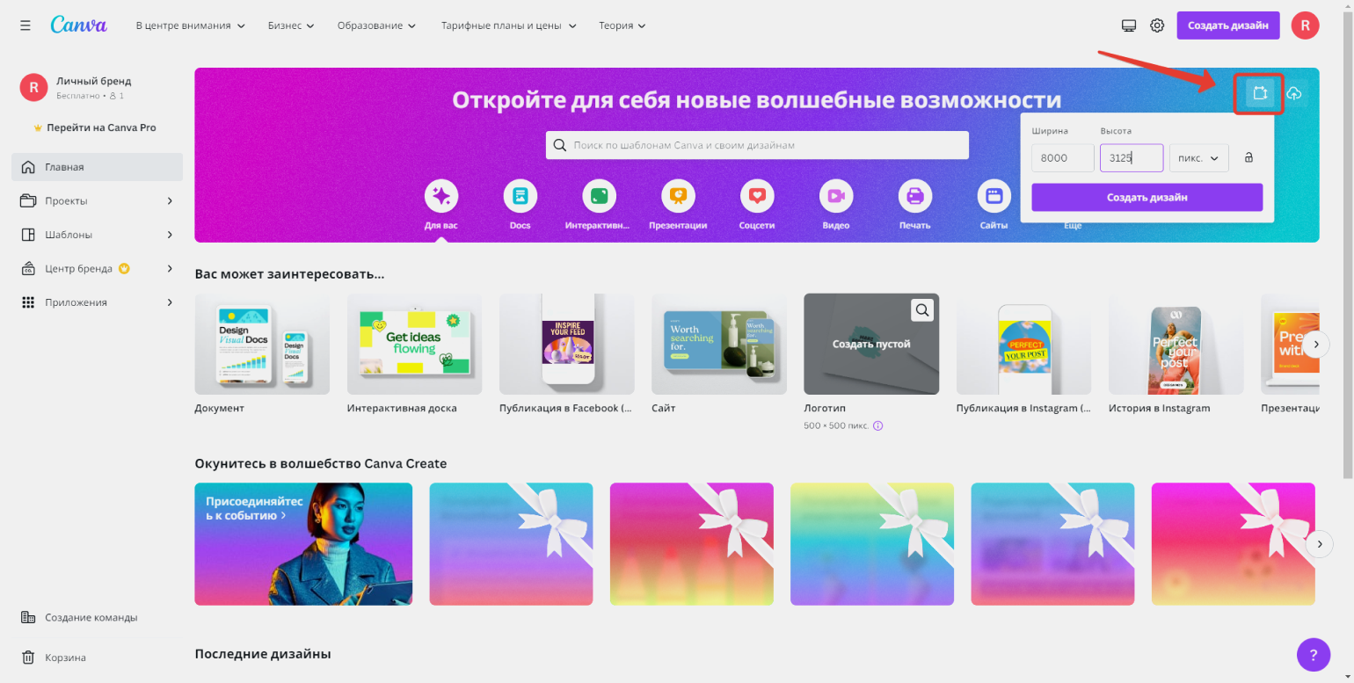Viewport: 1354px width, 683px height.
Task: Open the purple help question mark button
Action: (1314, 655)
